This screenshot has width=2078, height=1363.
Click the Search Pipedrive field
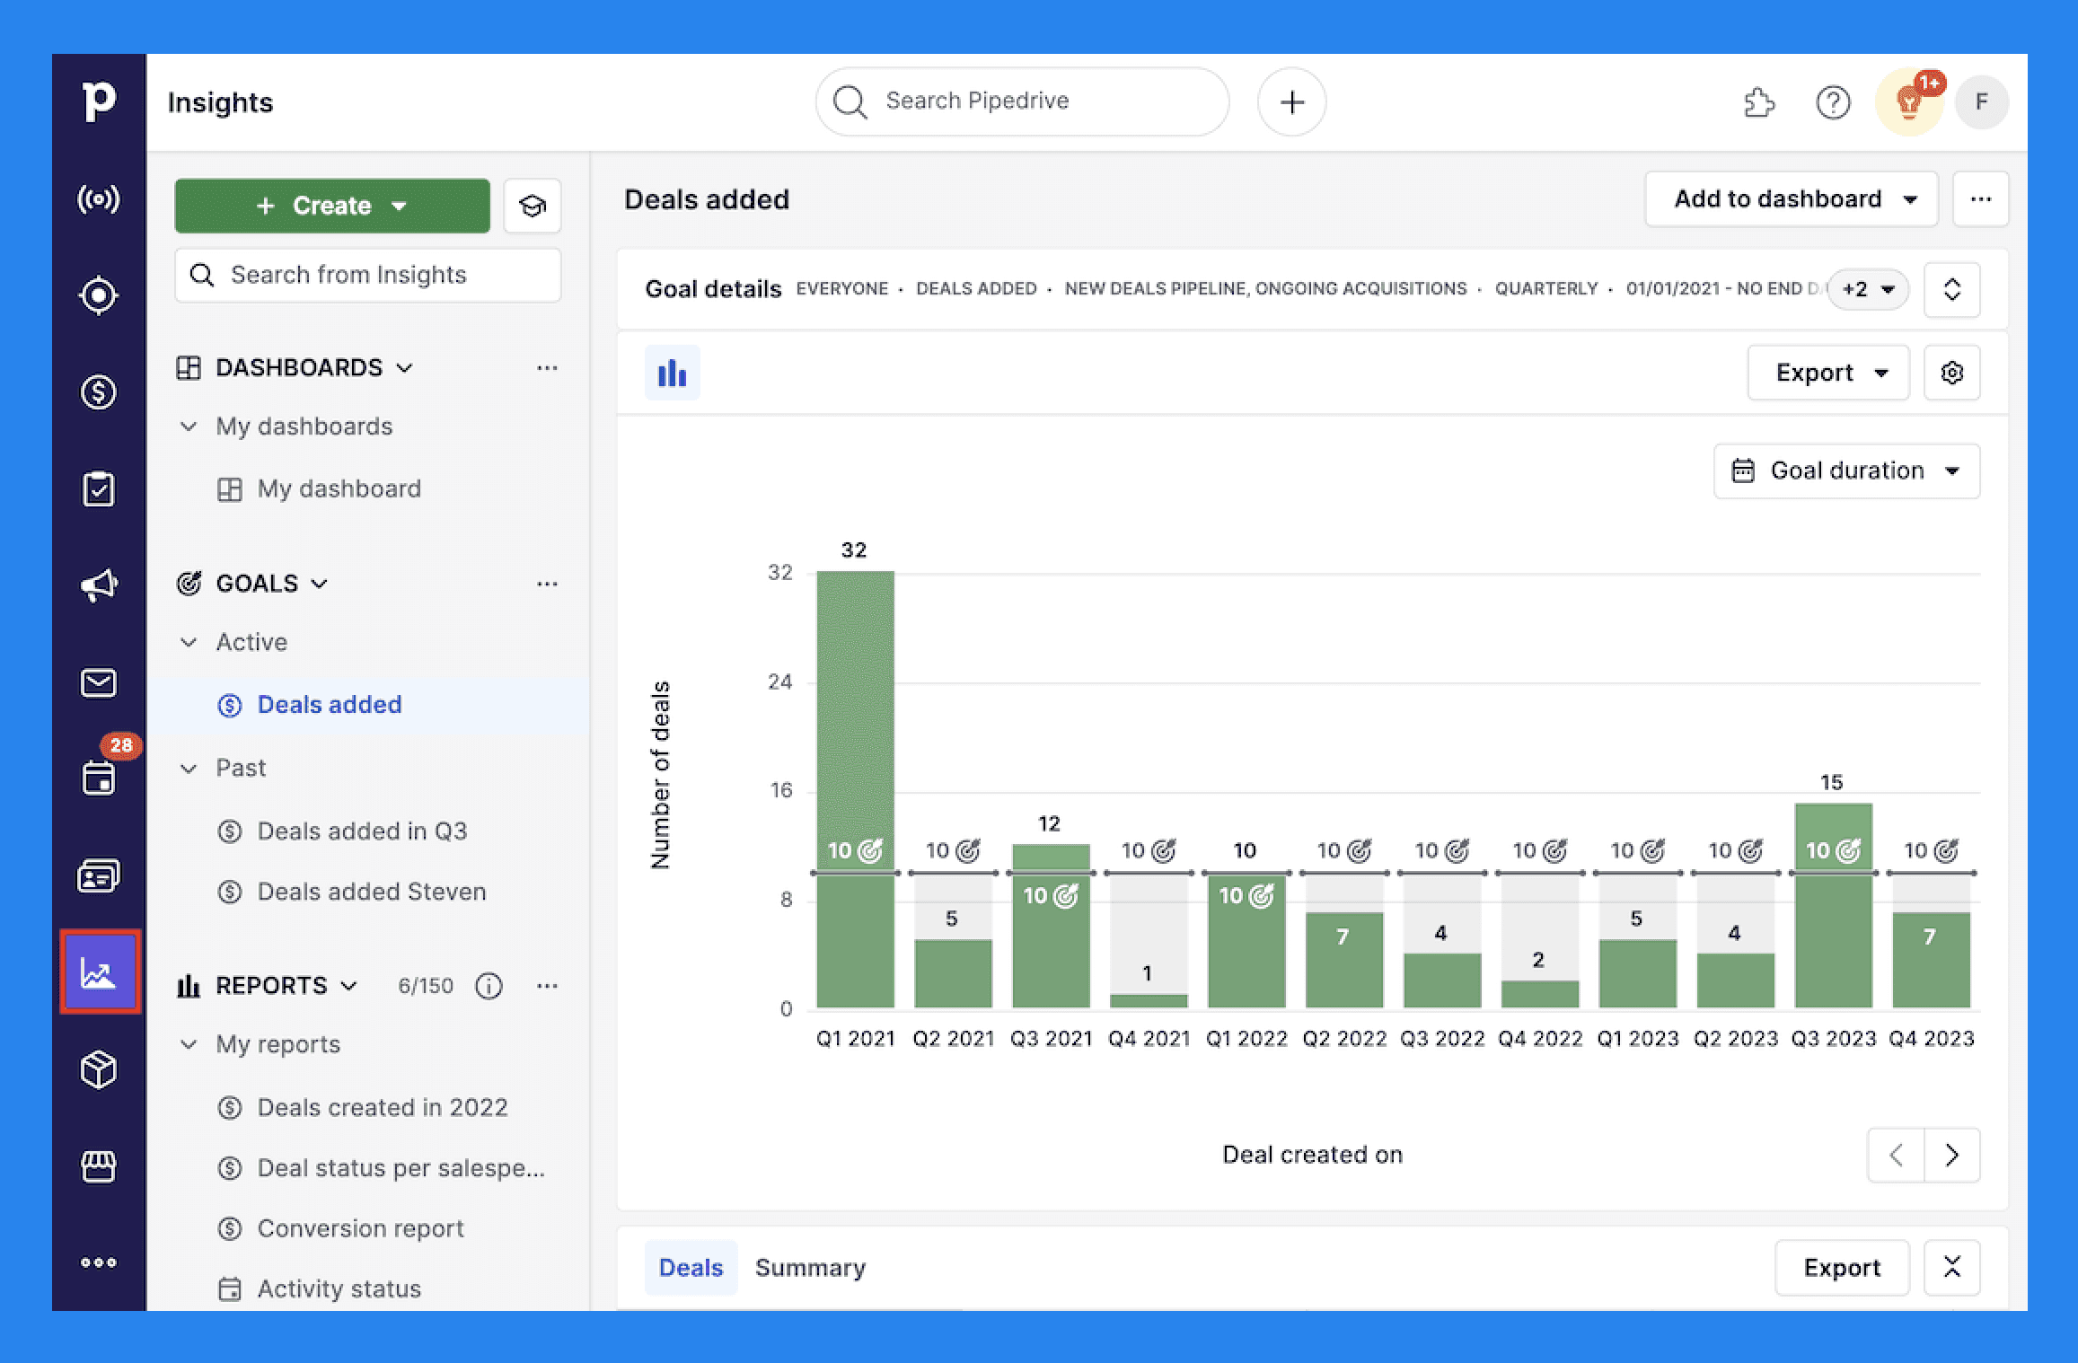coord(1022,101)
